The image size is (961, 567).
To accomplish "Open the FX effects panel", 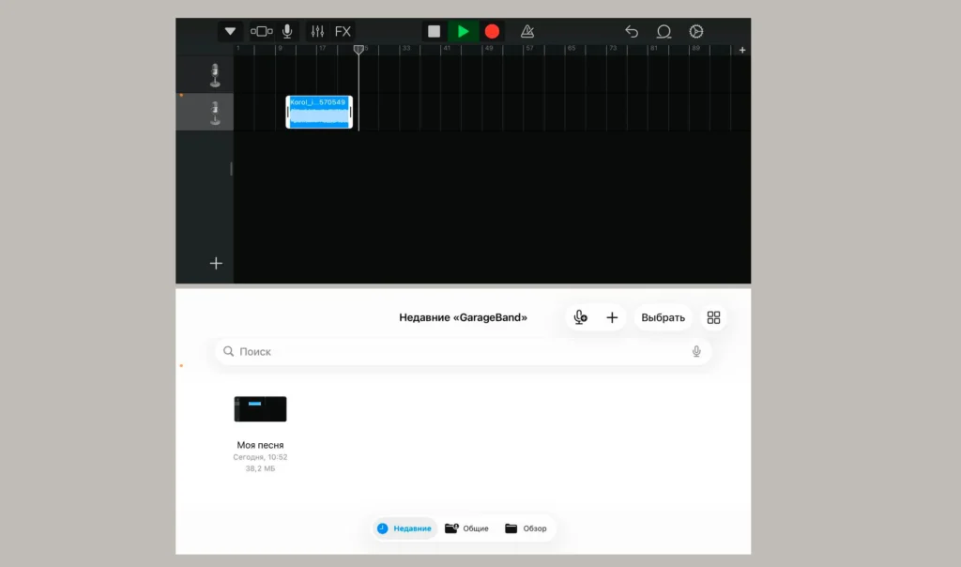I will pyautogui.click(x=343, y=31).
